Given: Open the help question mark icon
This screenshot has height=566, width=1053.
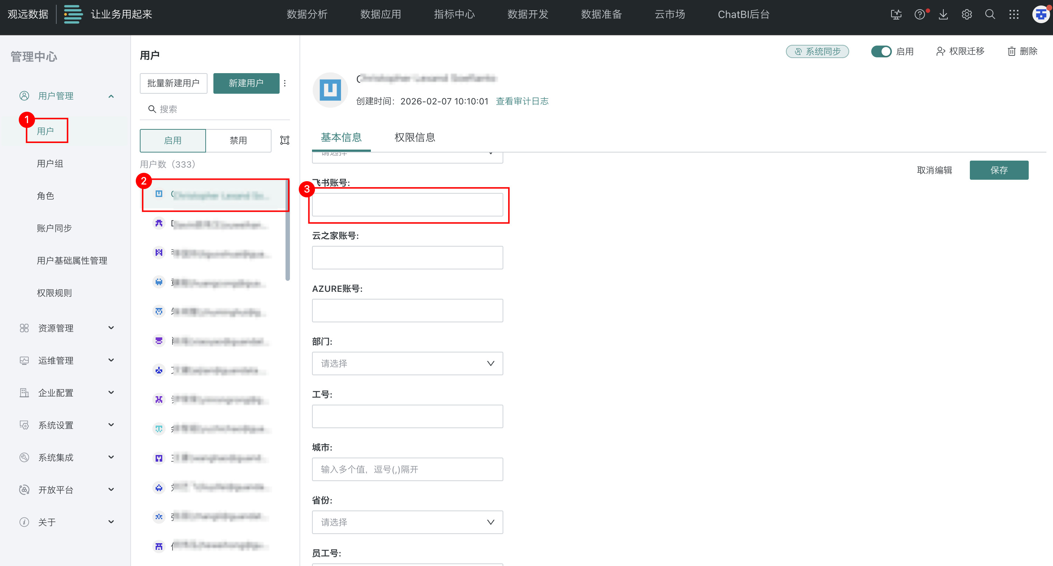Looking at the screenshot, I should (919, 15).
